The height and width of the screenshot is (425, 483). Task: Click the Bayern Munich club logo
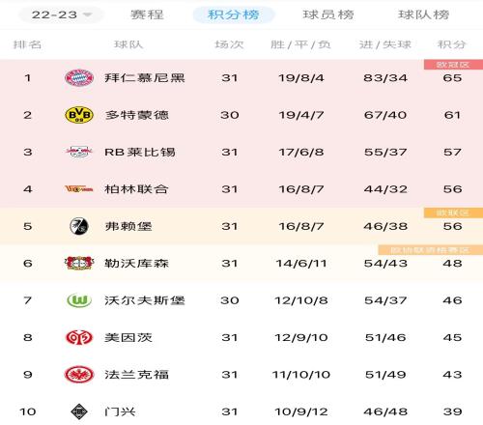click(79, 78)
